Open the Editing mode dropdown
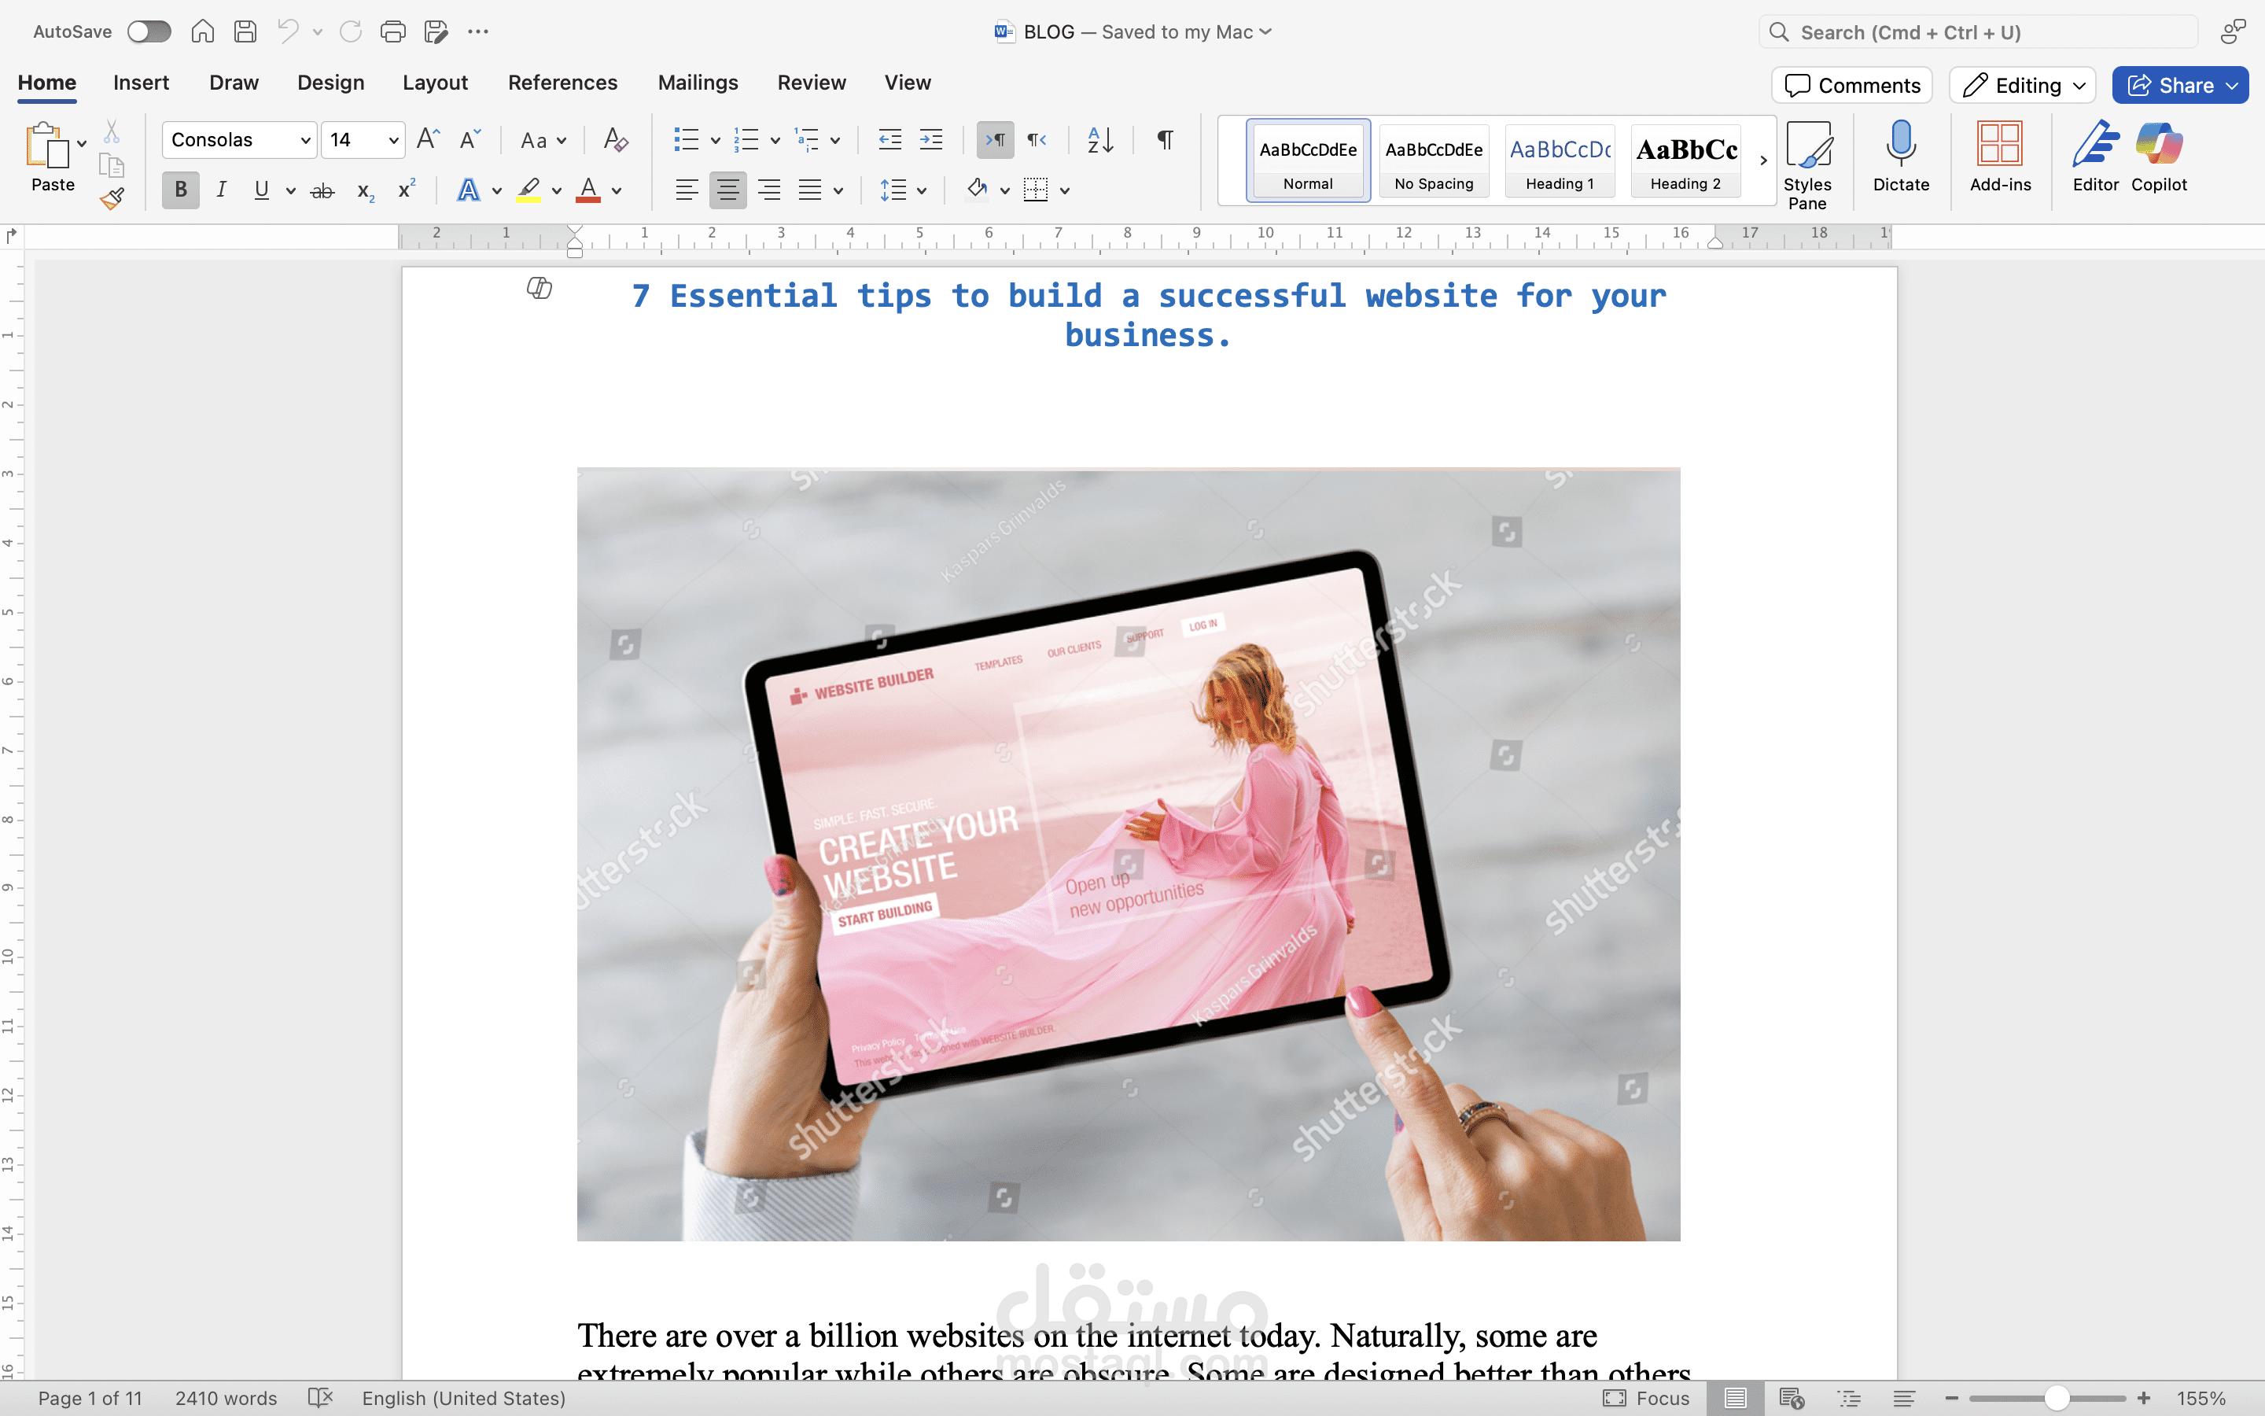 pos(2022,85)
